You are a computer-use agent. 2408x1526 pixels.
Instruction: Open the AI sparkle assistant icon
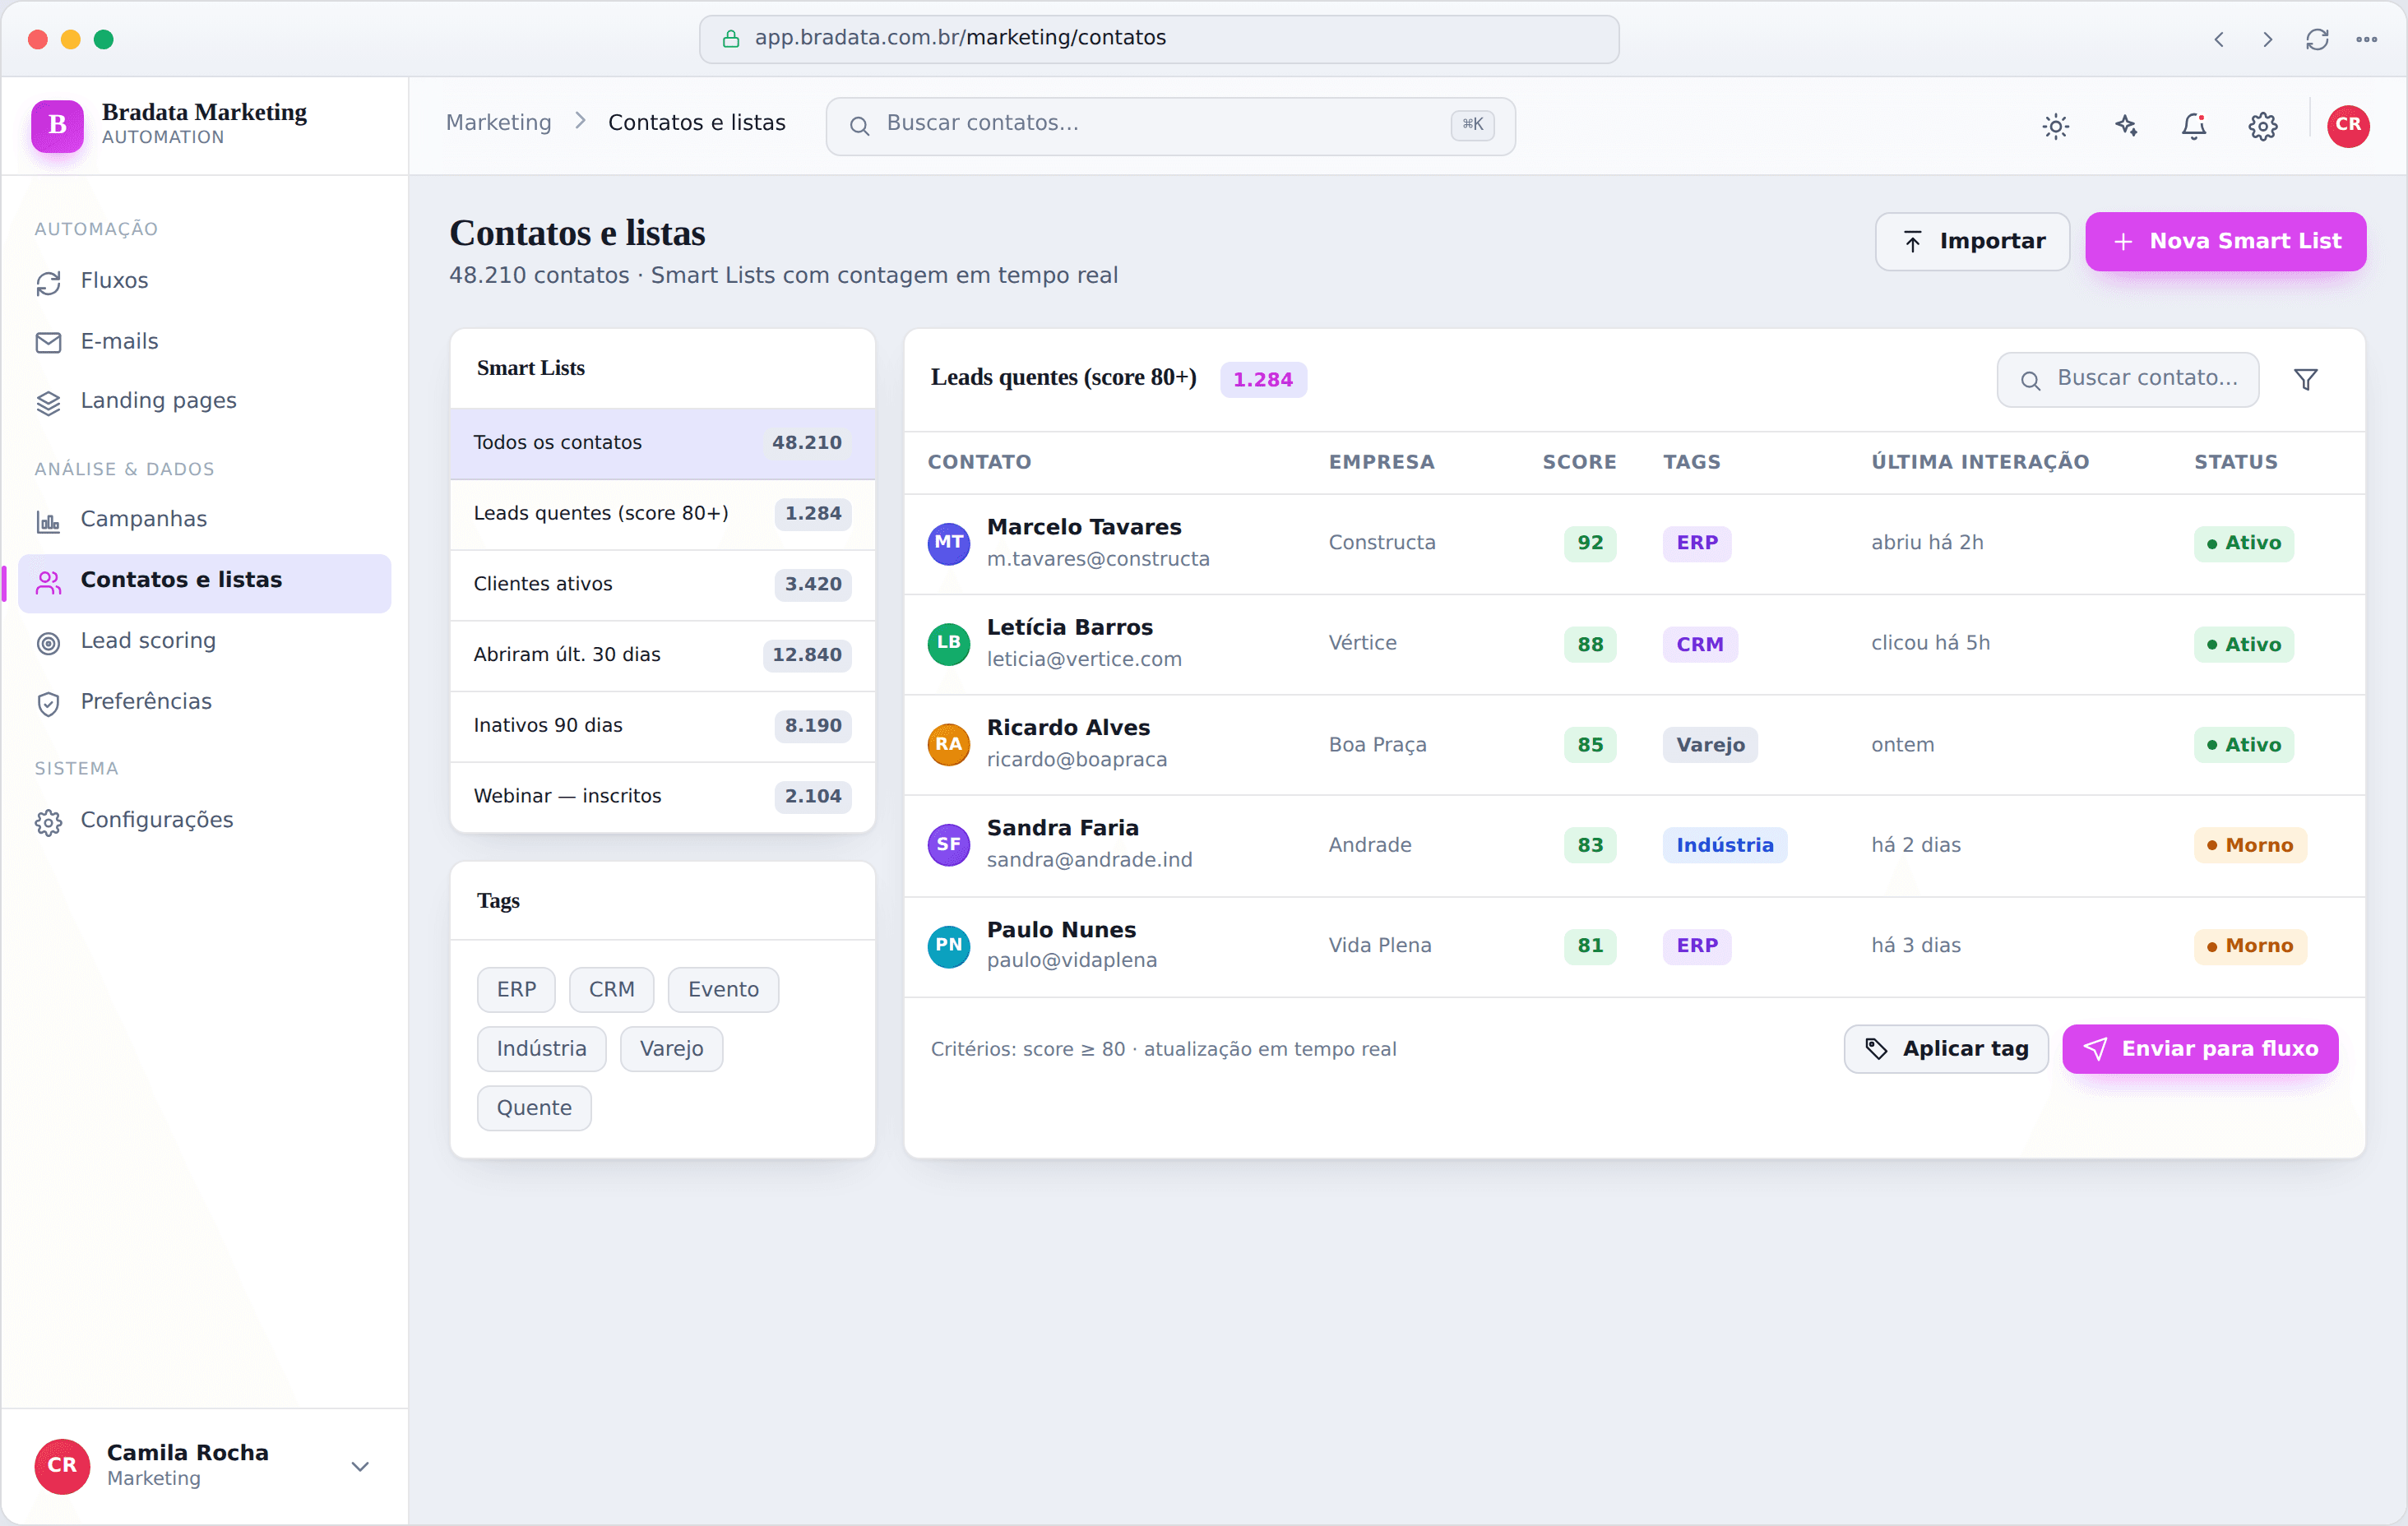(2124, 126)
